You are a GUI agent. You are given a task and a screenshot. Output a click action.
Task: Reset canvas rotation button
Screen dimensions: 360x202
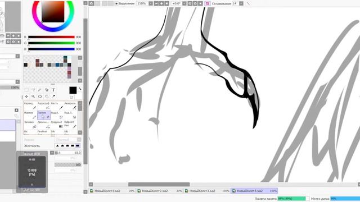point(200,3)
